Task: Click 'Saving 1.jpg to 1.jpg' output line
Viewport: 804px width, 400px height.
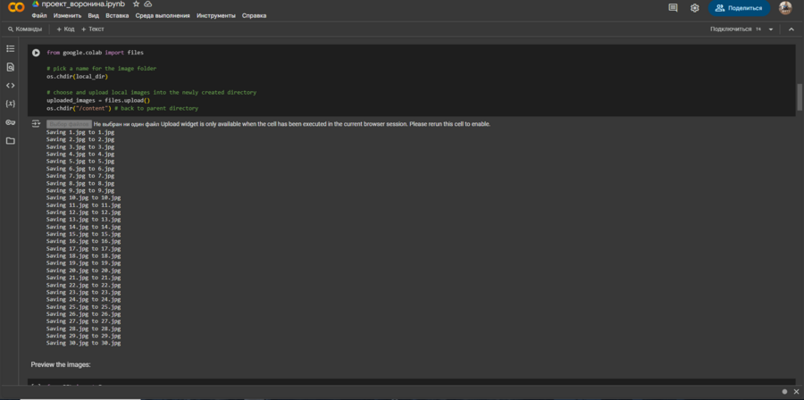Action: (x=80, y=132)
